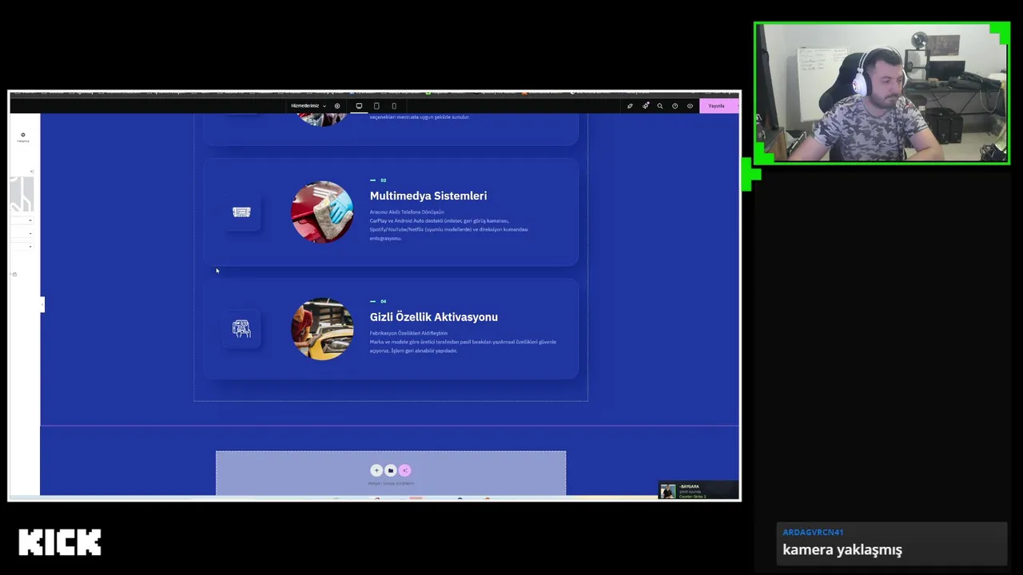The height and width of the screenshot is (575, 1023).
Task: Select the image thumbnail in left panel
Action: [x=22, y=193]
